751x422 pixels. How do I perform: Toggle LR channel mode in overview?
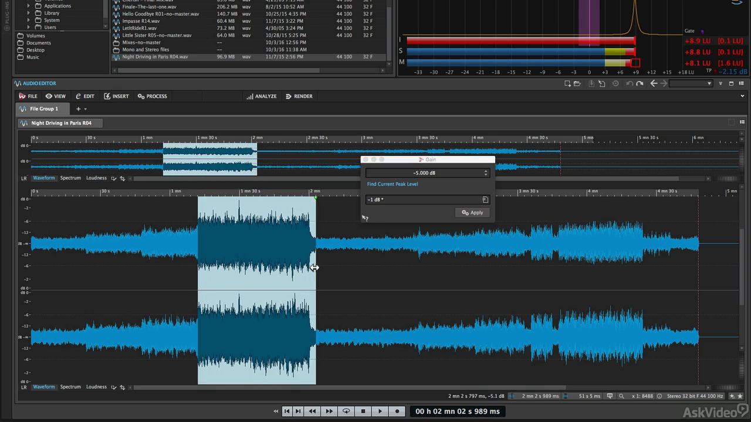tap(24, 178)
